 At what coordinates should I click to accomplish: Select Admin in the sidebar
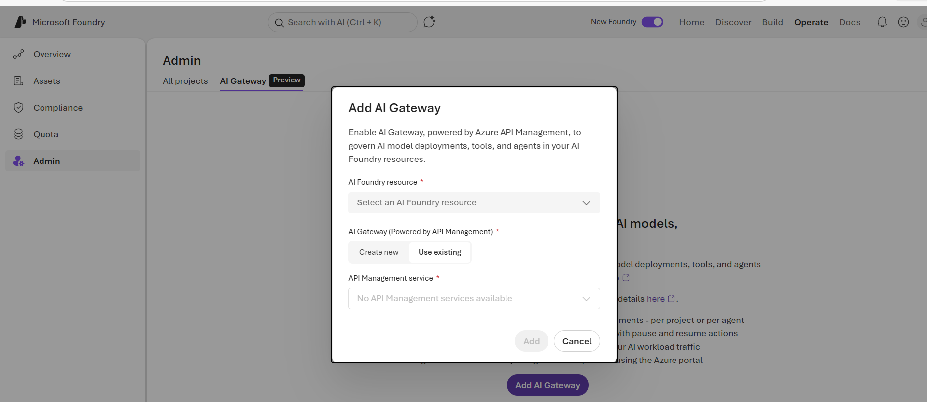[73, 161]
